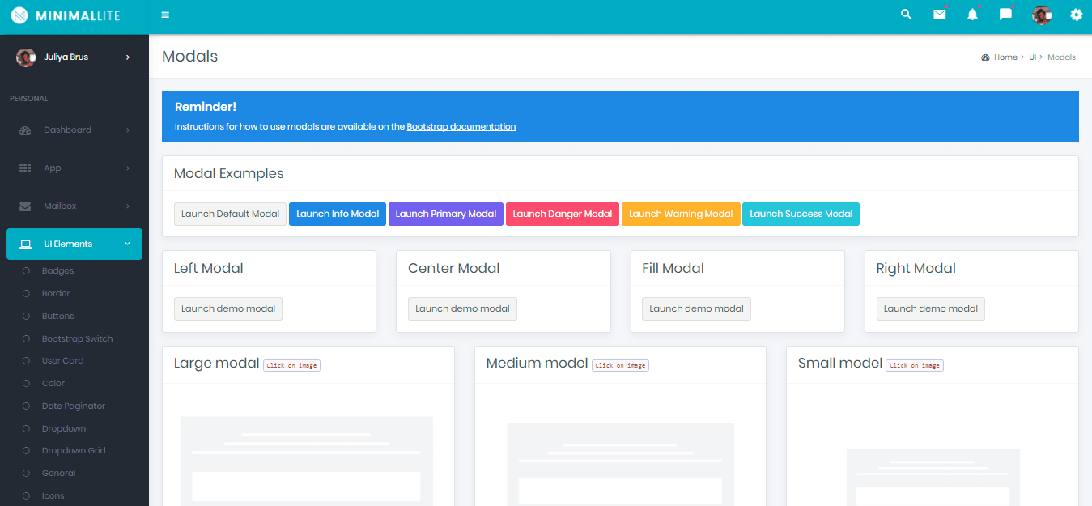Expand the Juliya Brus user chevron

click(128, 57)
